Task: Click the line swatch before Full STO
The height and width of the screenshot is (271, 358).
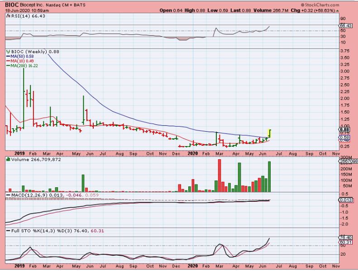Action: pos(8,231)
